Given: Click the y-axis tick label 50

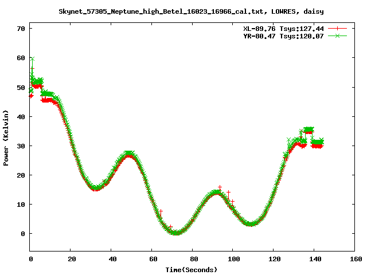Looking at the screenshot, I should (21, 88).
